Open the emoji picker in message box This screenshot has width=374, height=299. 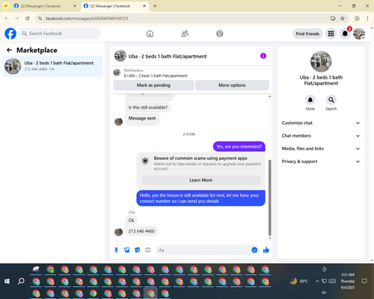(254, 250)
